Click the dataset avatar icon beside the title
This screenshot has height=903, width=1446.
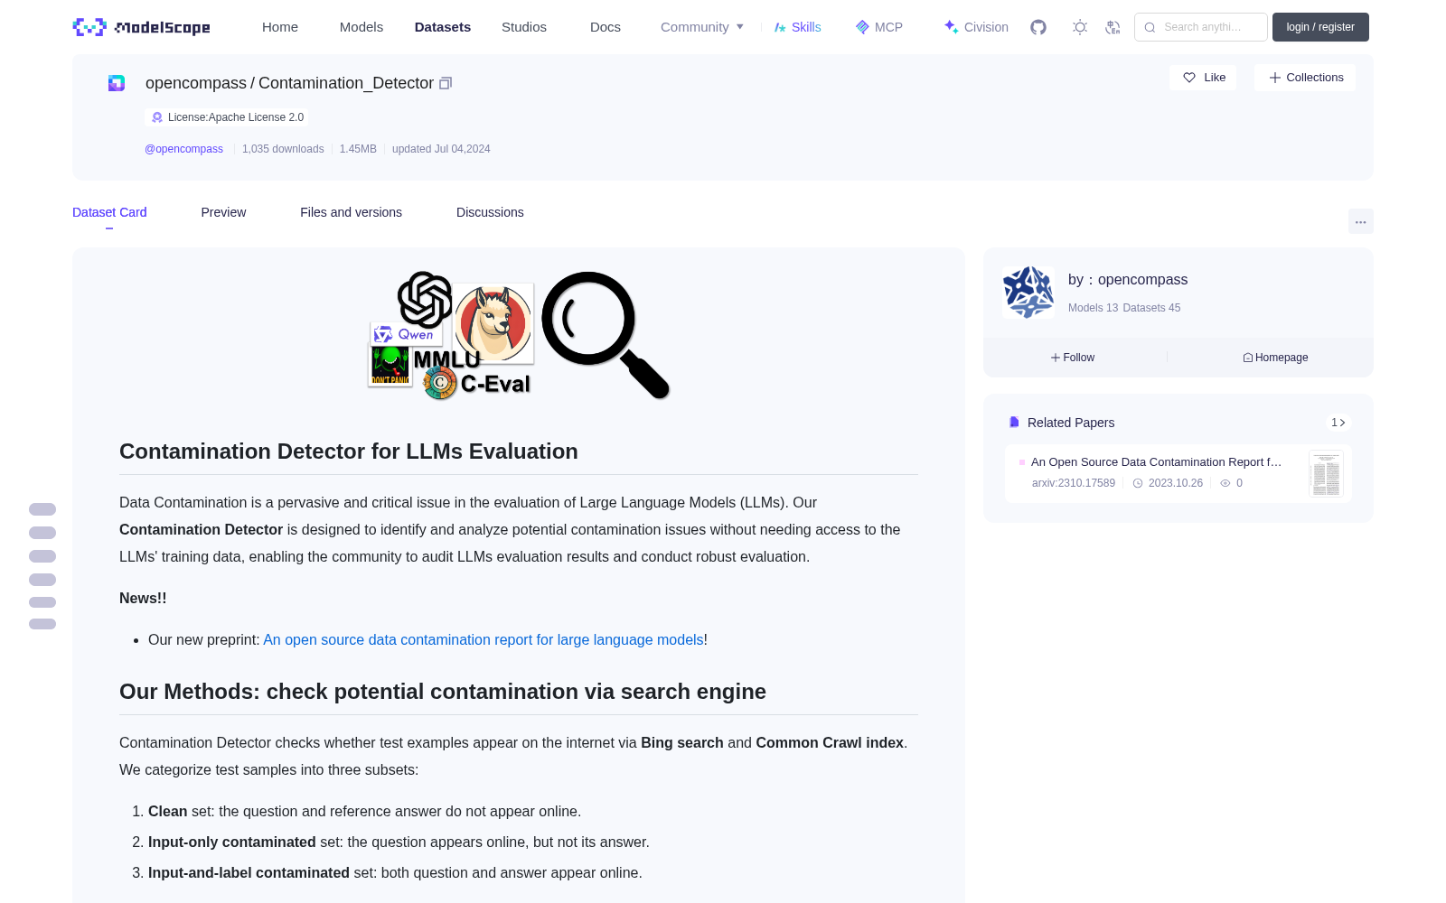117,83
